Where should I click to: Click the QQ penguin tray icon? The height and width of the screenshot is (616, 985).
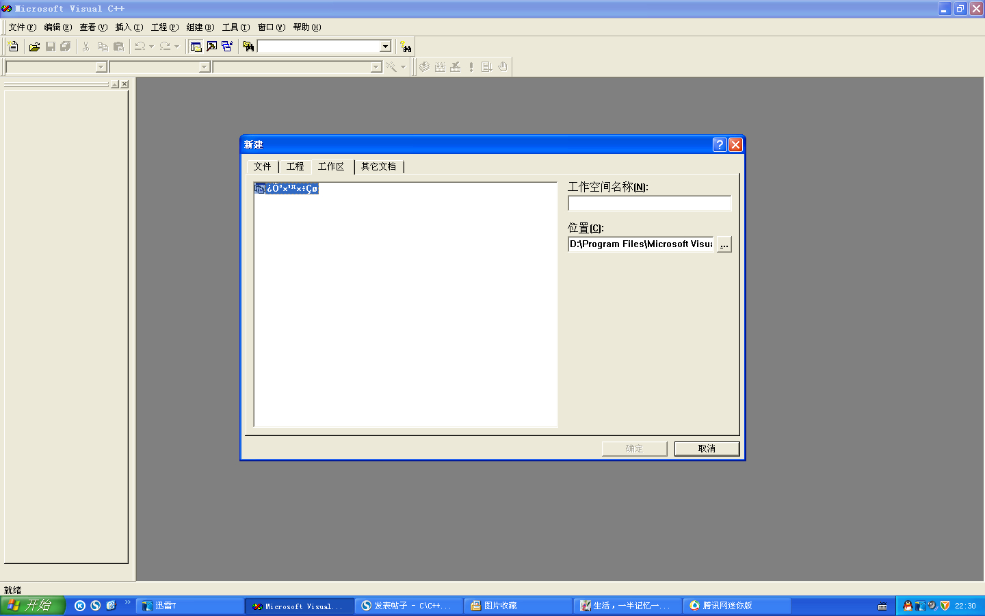tap(908, 606)
